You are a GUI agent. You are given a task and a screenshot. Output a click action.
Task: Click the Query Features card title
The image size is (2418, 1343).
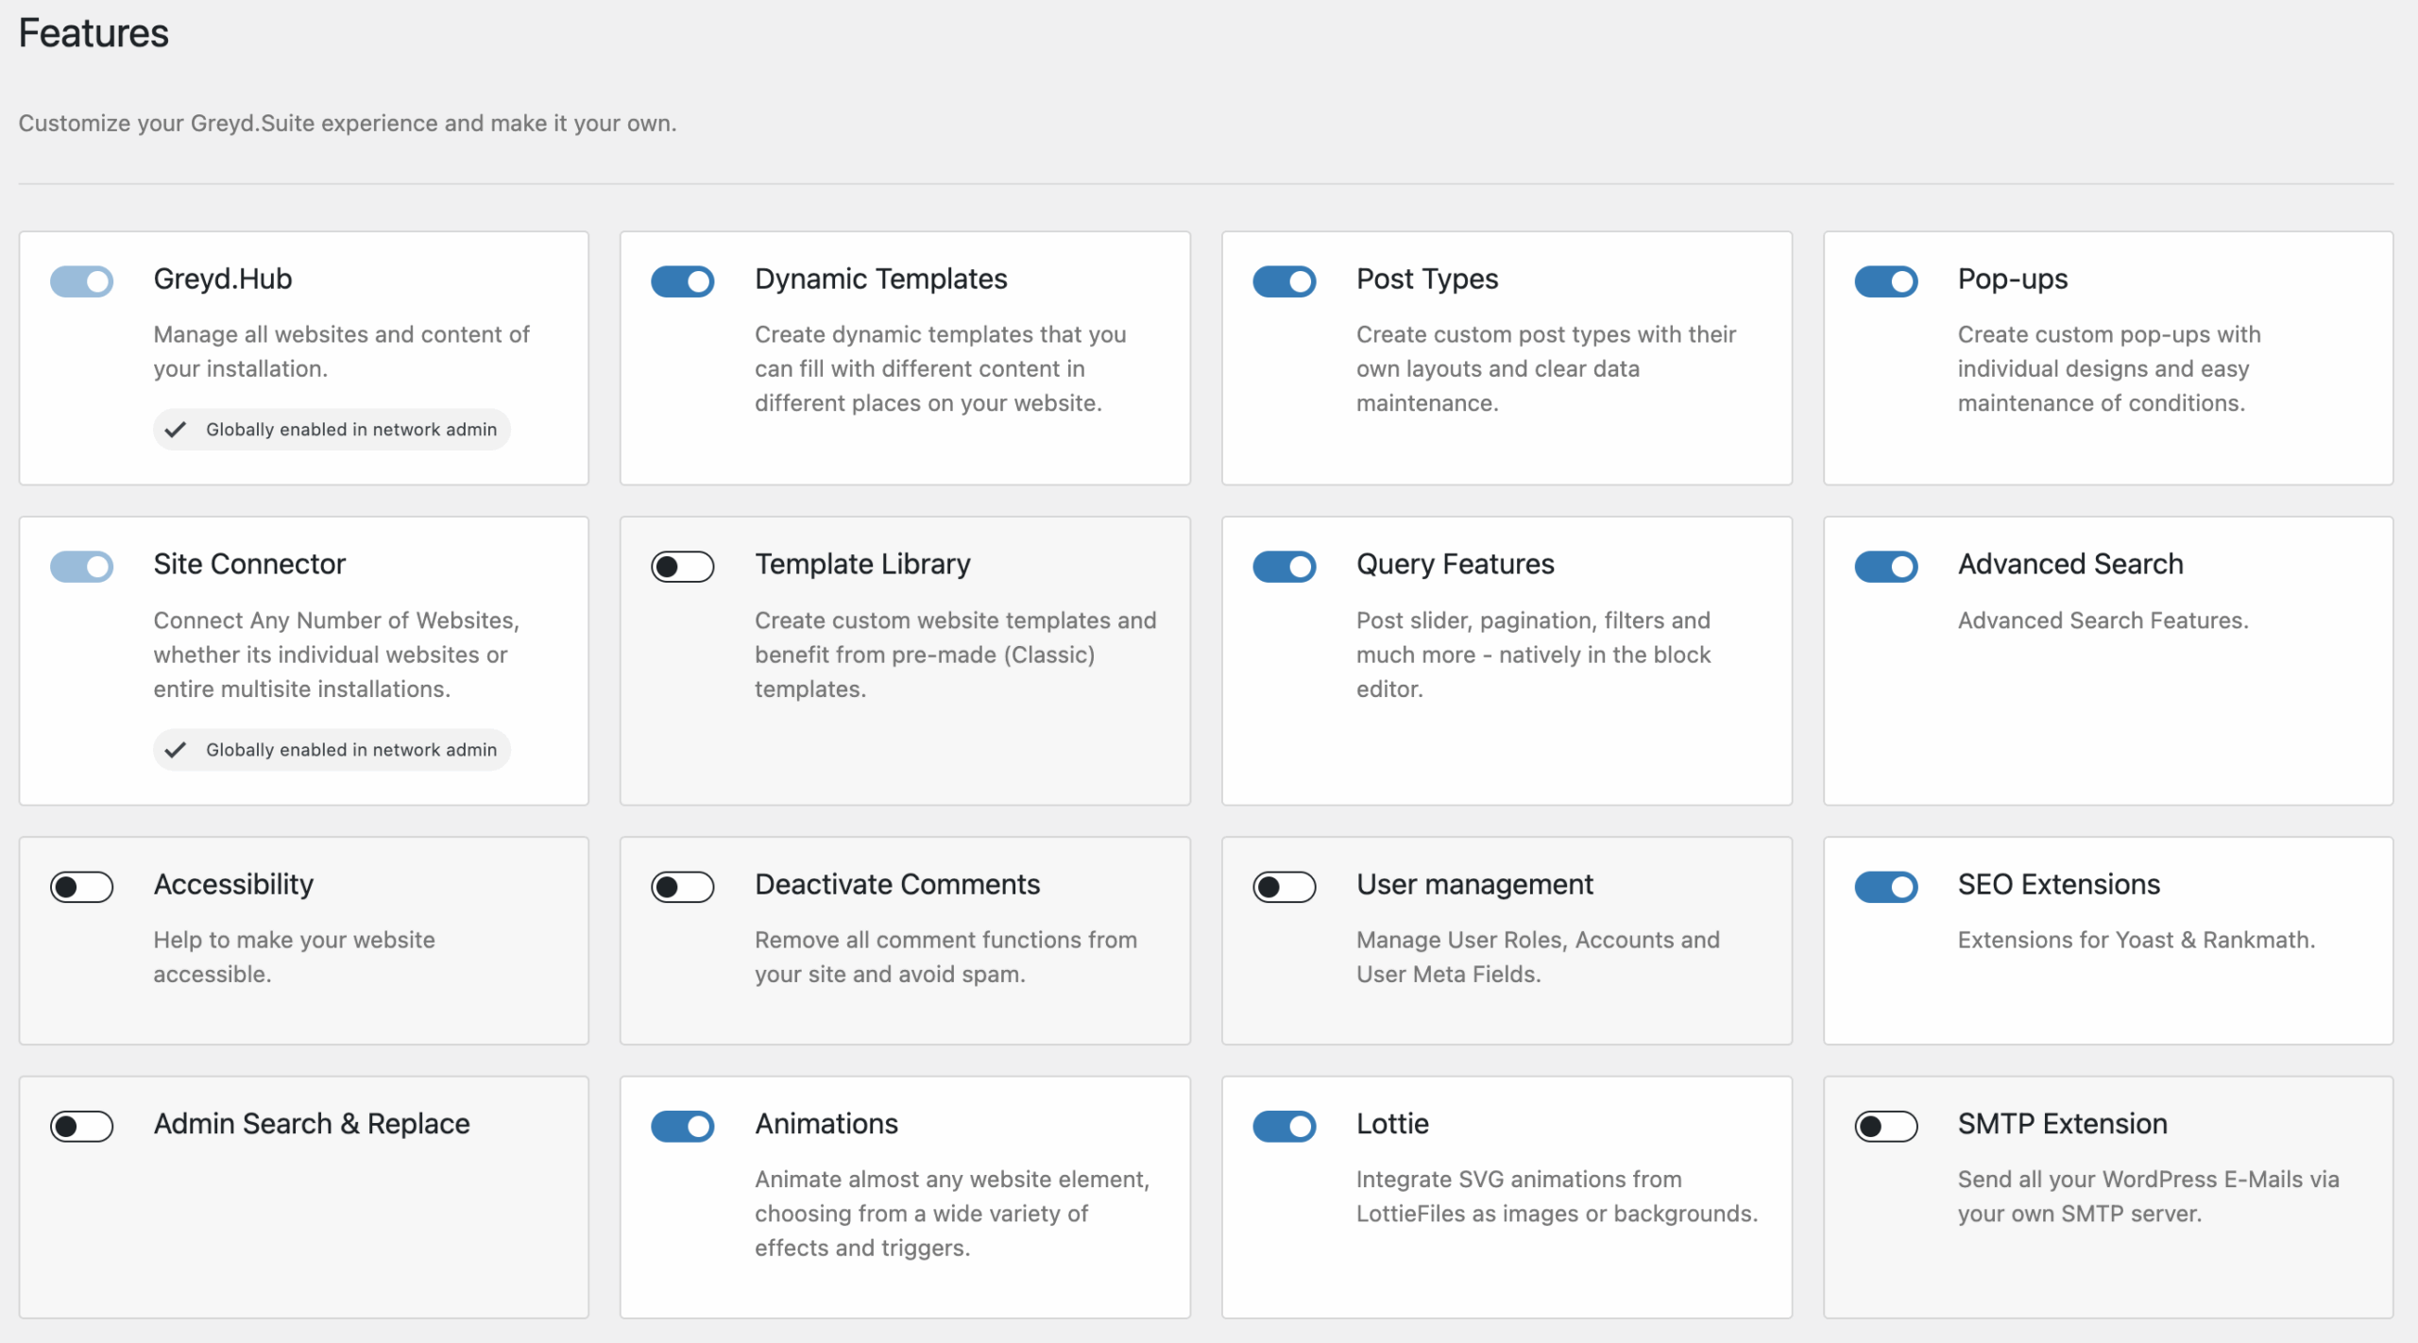pyautogui.click(x=1455, y=565)
